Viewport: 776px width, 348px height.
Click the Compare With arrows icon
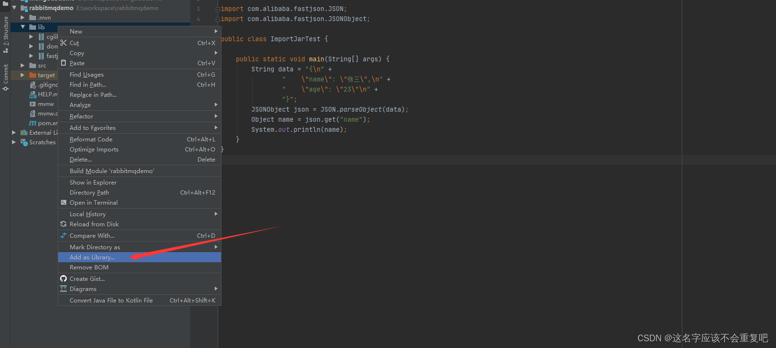click(63, 235)
